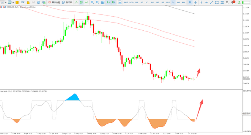
Task: Open notifications icon with red badge
Action: point(233,2)
